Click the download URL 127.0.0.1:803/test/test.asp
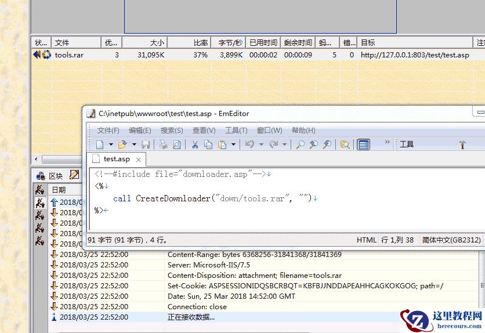485x333 pixels. pos(415,55)
